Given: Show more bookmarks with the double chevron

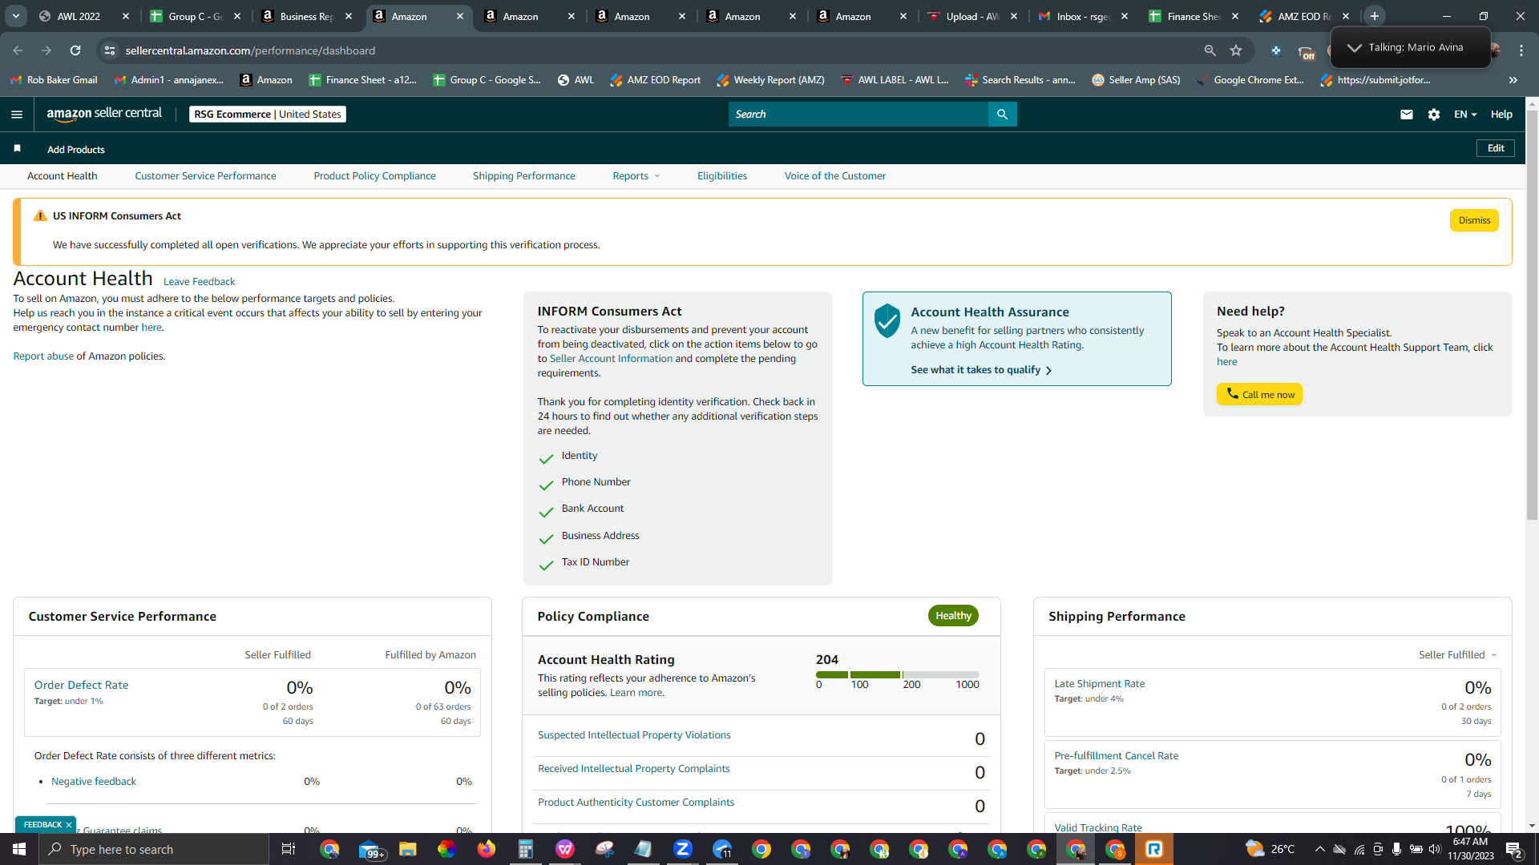Looking at the screenshot, I should click(1513, 80).
